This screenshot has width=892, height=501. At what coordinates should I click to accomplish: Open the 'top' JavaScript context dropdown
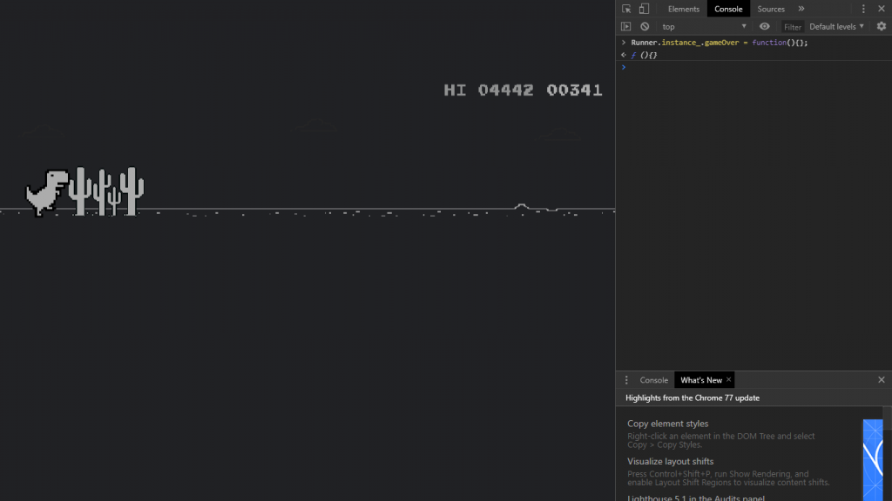[x=704, y=27]
